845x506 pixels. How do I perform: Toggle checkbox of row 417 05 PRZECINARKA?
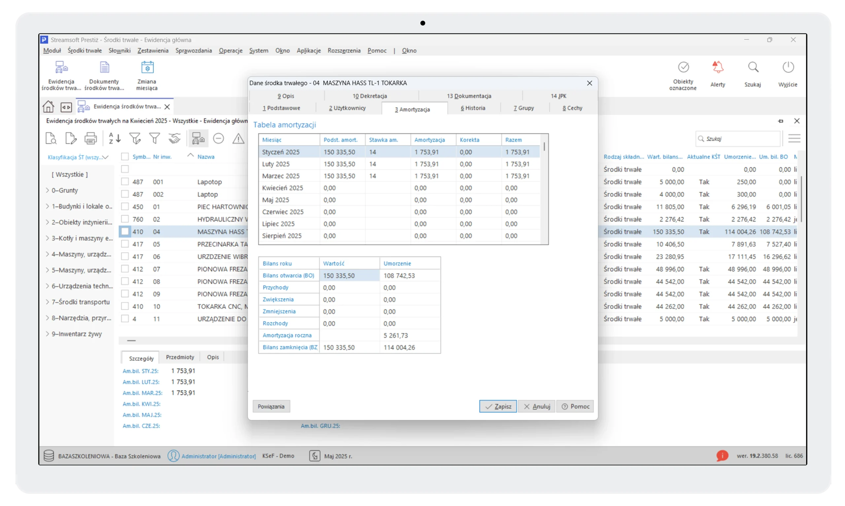click(x=125, y=244)
